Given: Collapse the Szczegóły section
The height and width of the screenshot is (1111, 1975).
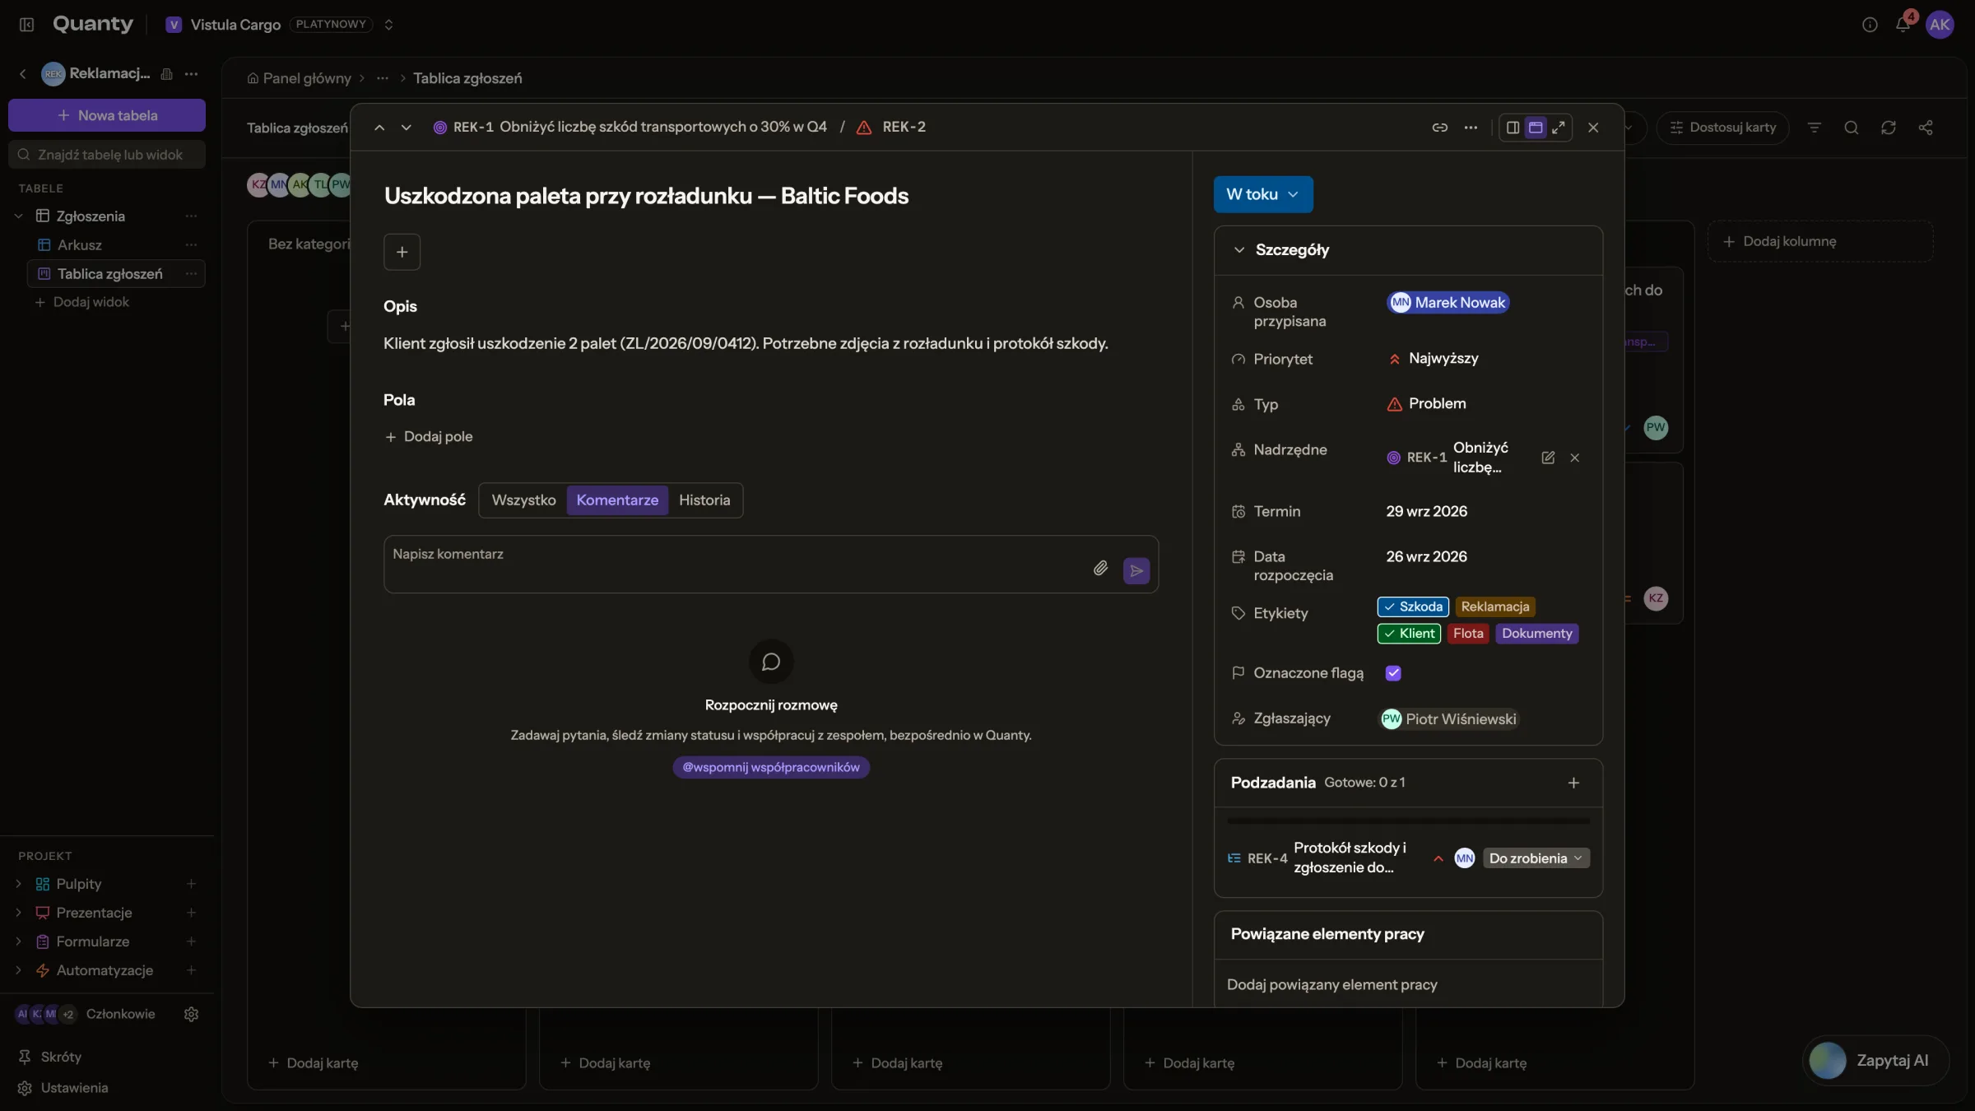Looking at the screenshot, I should (1239, 250).
